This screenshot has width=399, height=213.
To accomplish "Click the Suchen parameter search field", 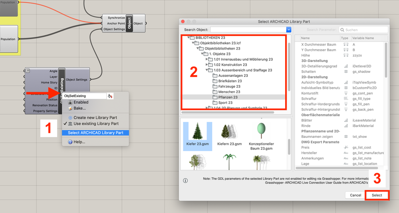I will (x=363, y=30).
